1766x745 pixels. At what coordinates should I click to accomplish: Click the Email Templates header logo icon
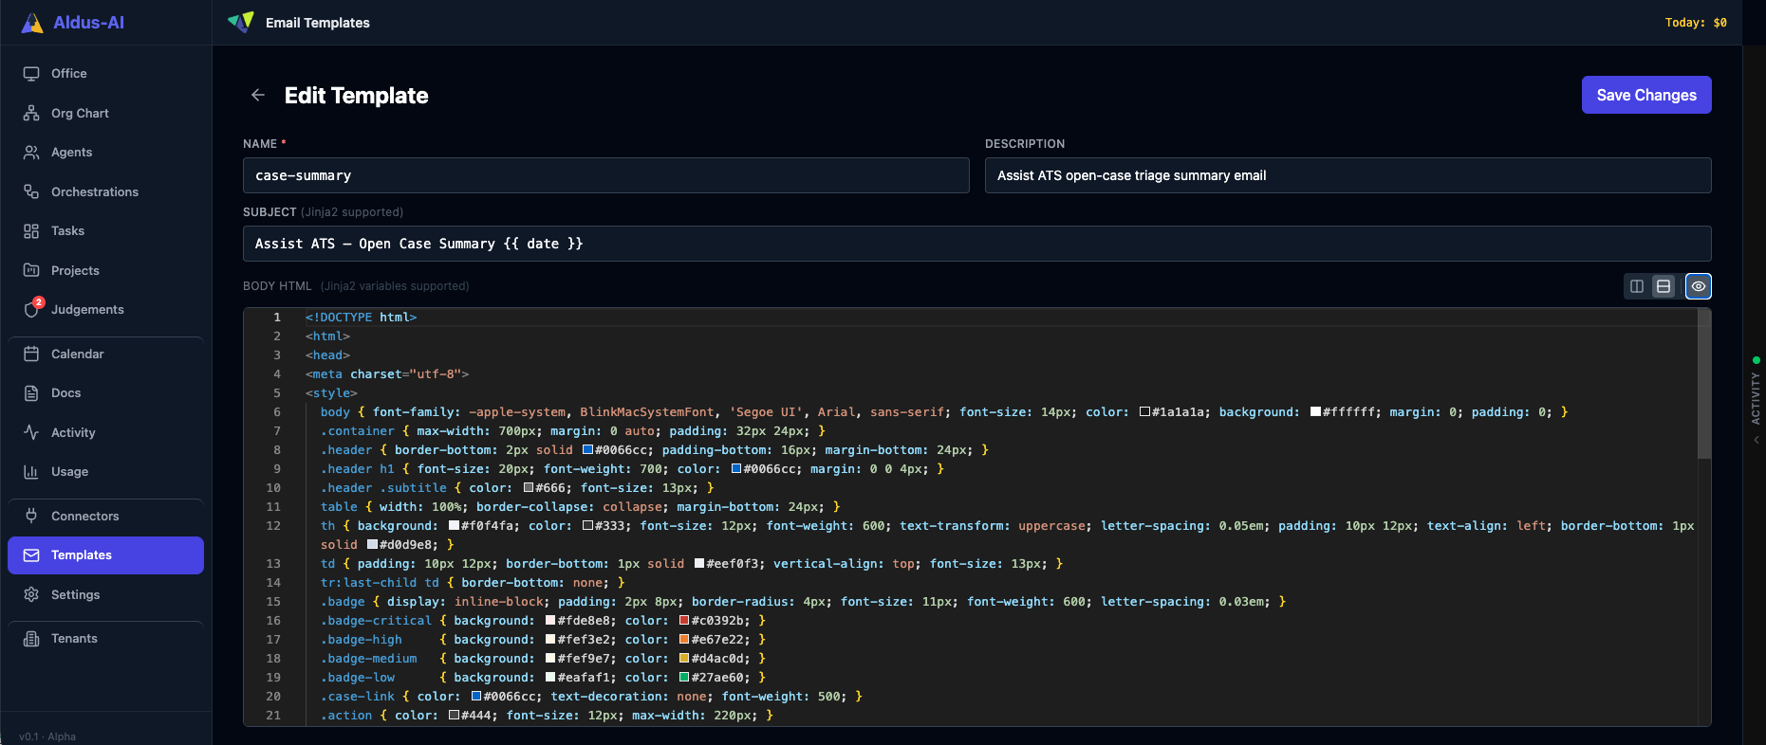pyautogui.click(x=241, y=22)
